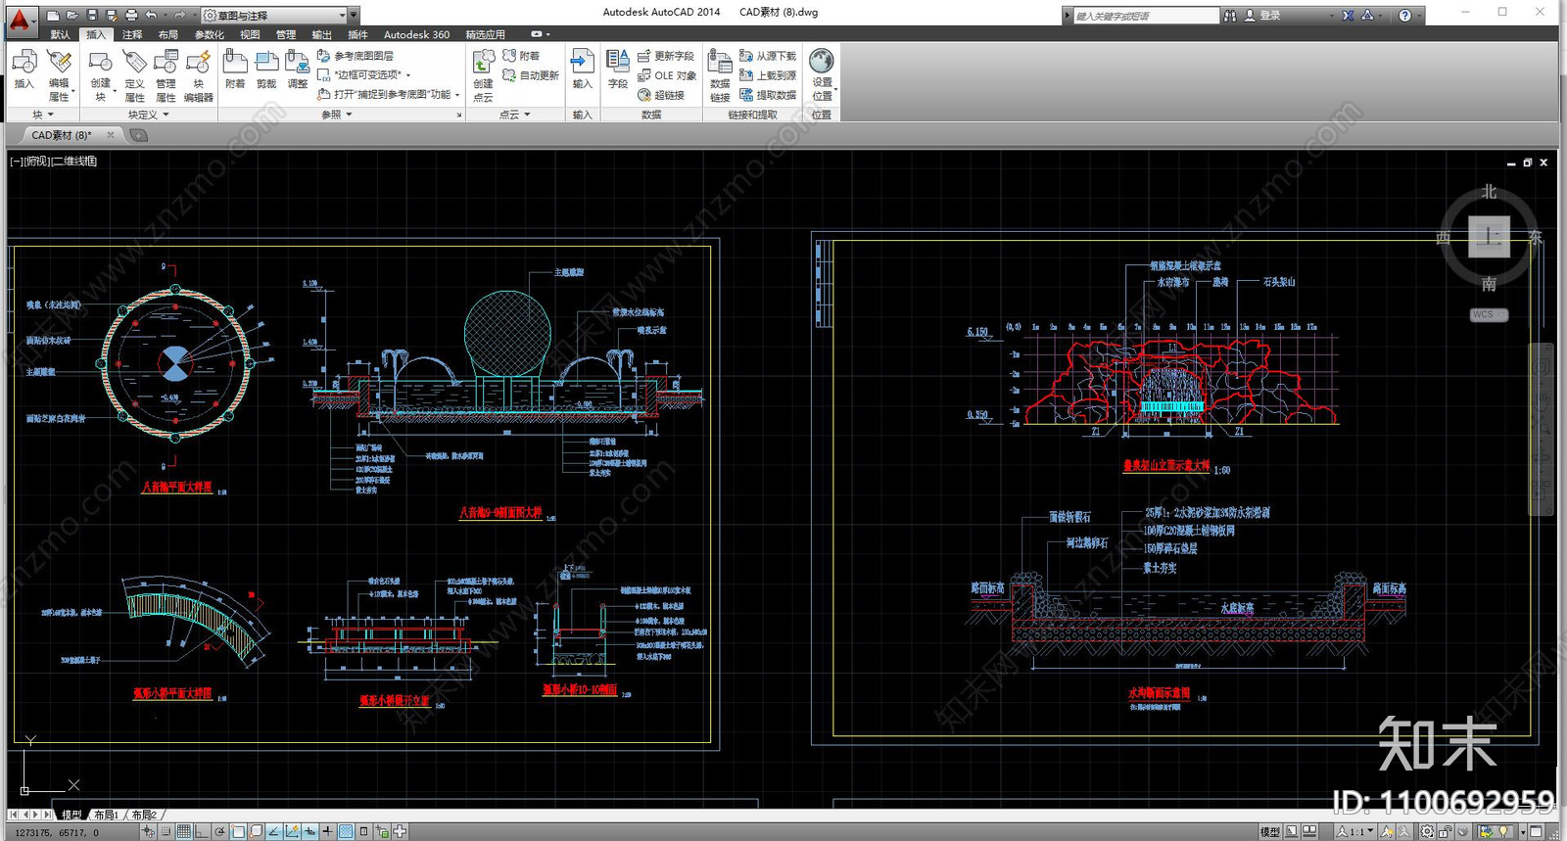Image resolution: width=1567 pixels, height=841 pixels.
Task: Open the workspace dropdown 草图与注释
Action: coord(275,15)
